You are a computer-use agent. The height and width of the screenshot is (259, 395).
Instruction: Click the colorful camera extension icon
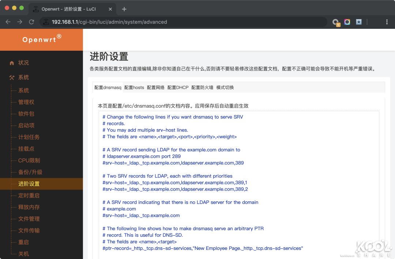coord(347,22)
